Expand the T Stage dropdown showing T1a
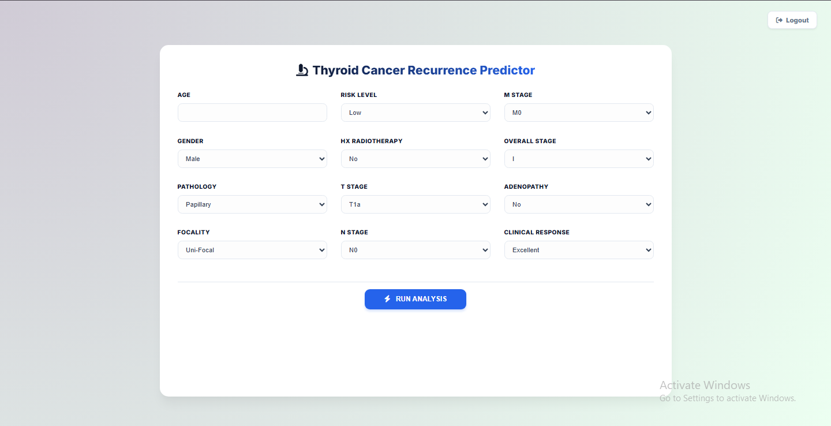Image resolution: width=831 pixels, height=426 pixels. (415, 204)
